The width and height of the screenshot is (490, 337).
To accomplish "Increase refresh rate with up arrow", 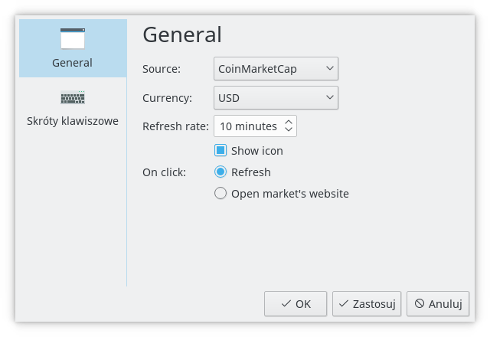I will [289, 123].
